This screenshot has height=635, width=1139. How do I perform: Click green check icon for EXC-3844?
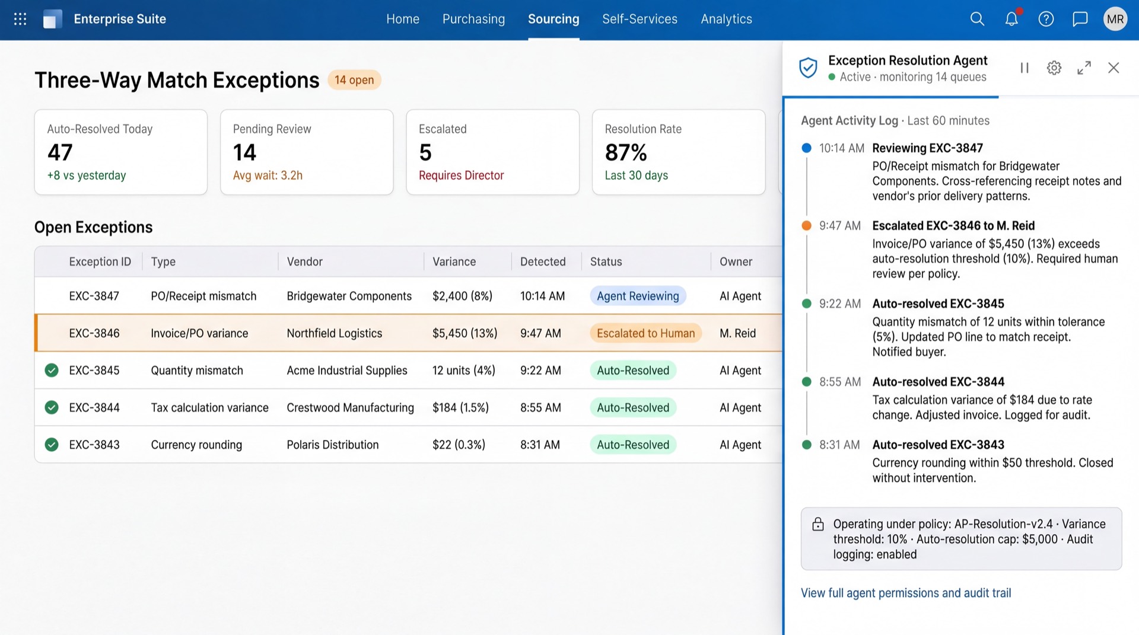click(52, 407)
